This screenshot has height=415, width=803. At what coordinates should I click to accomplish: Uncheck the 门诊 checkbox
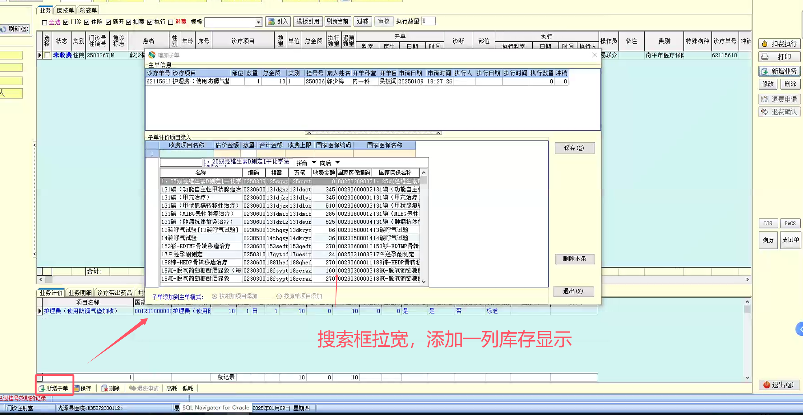pyautogui.click(x=66, y=22)
